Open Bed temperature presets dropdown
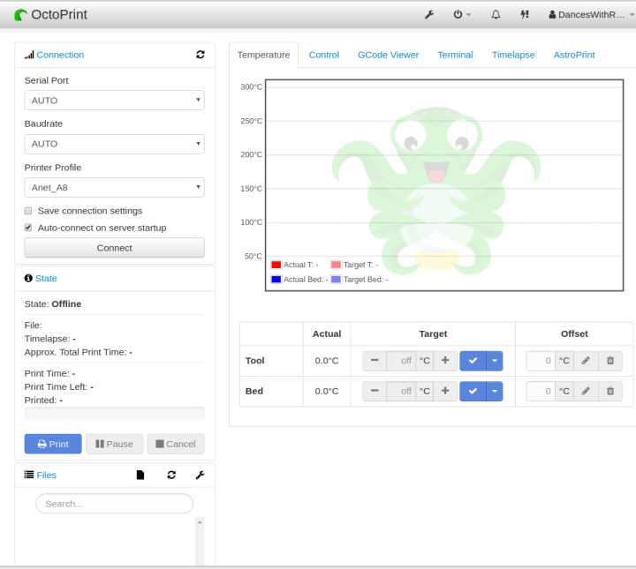636x569 pixels. click(495, 391)
